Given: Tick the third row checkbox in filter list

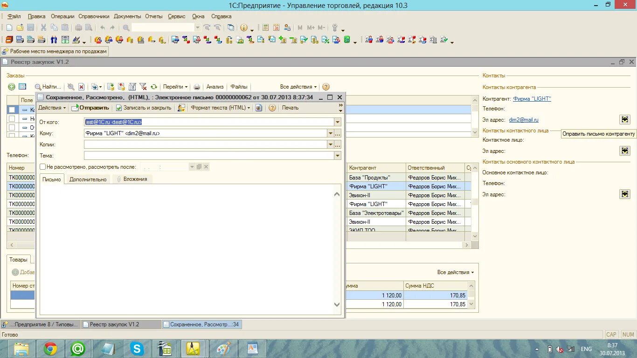Looking at the screenshot, I should 12,127.
